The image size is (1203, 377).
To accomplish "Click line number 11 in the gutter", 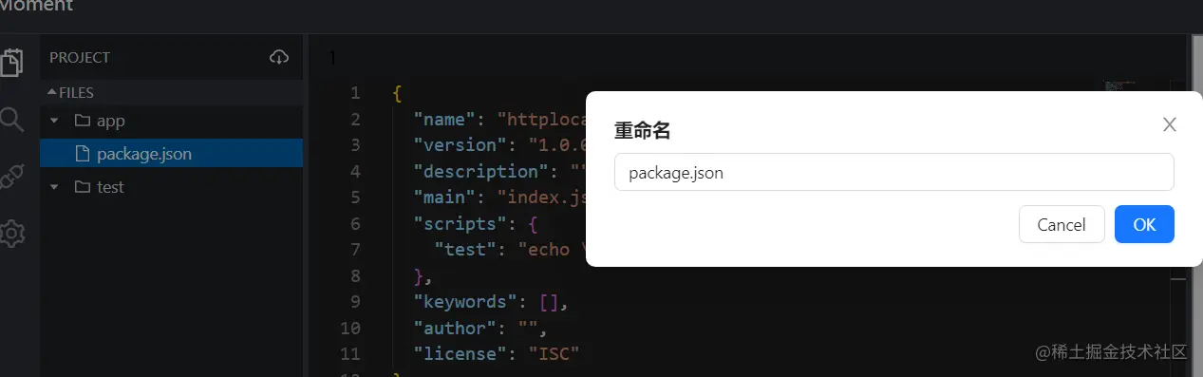I will [349, 354].
